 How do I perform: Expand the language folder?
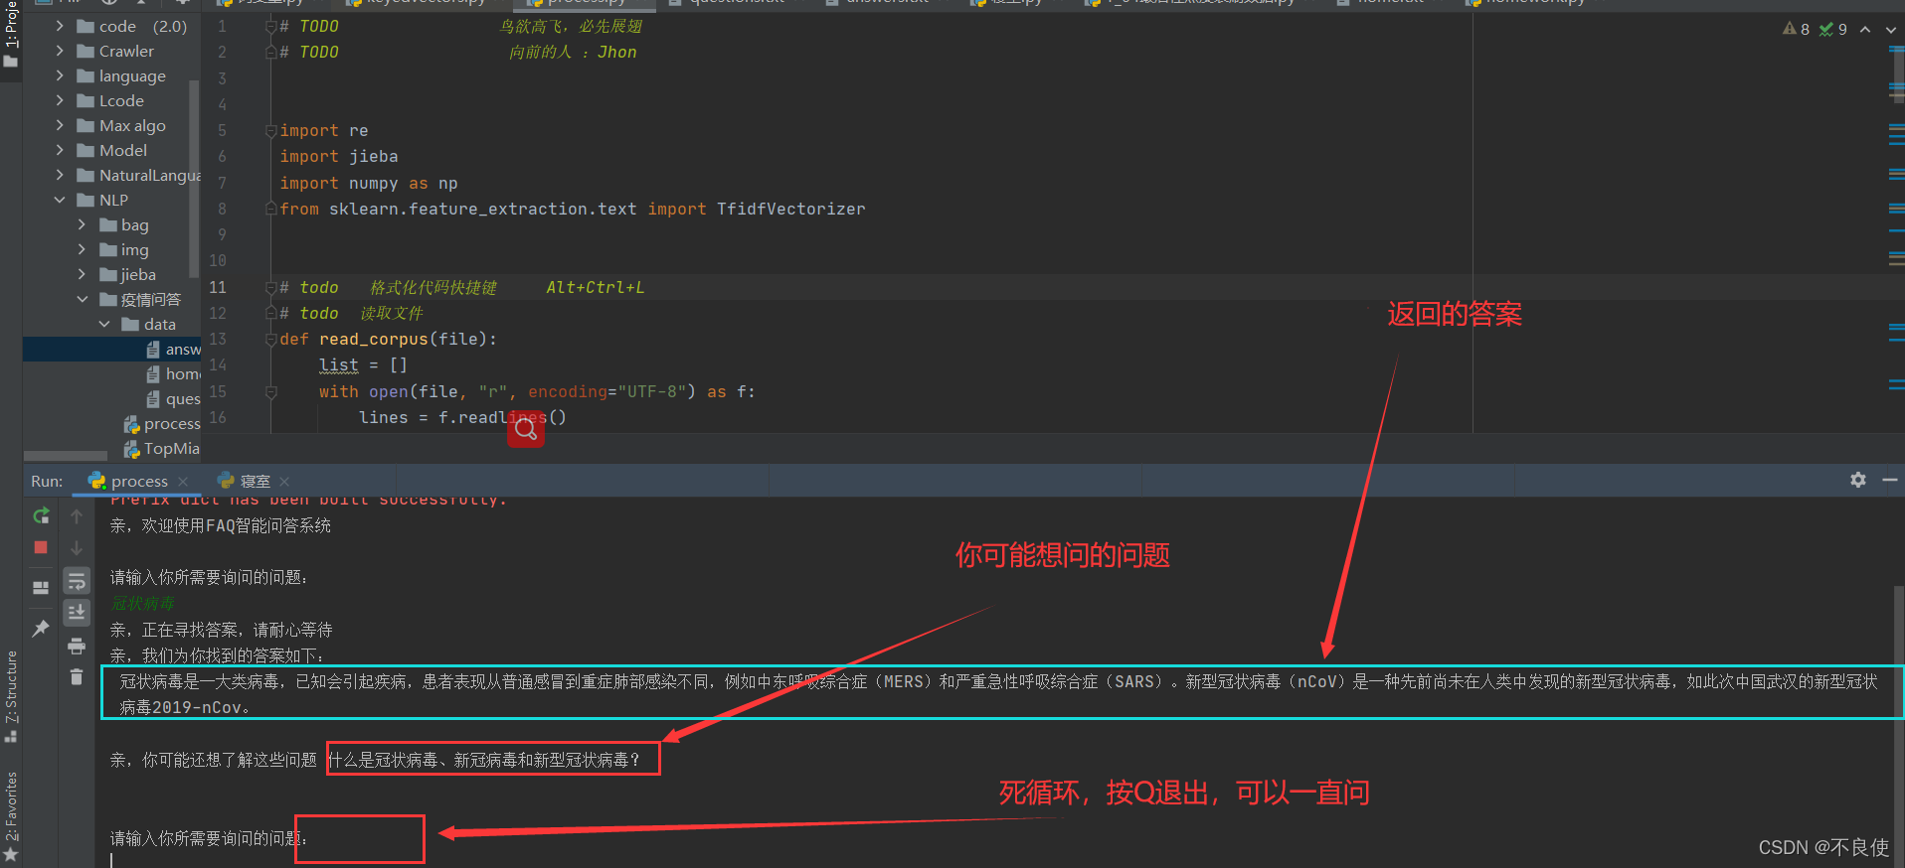[x=60, y=75]
